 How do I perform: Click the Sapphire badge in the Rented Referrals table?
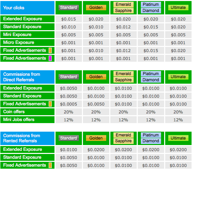tap(123, 141)
